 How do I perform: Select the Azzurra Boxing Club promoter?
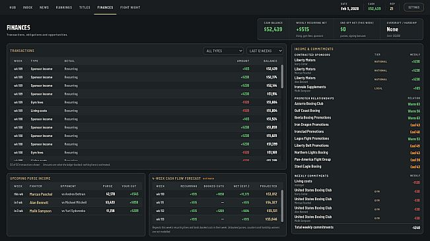click(x=357, y=104)
